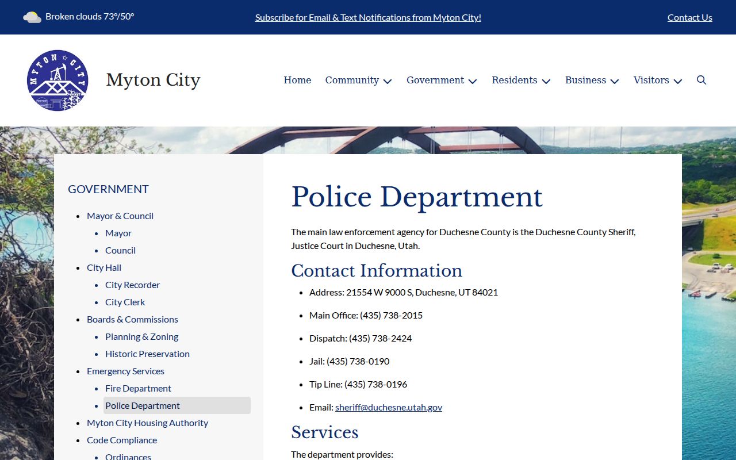Expand the Government dropdown arrow
Viewport: 736px width, 460px height.
point(473,81)
